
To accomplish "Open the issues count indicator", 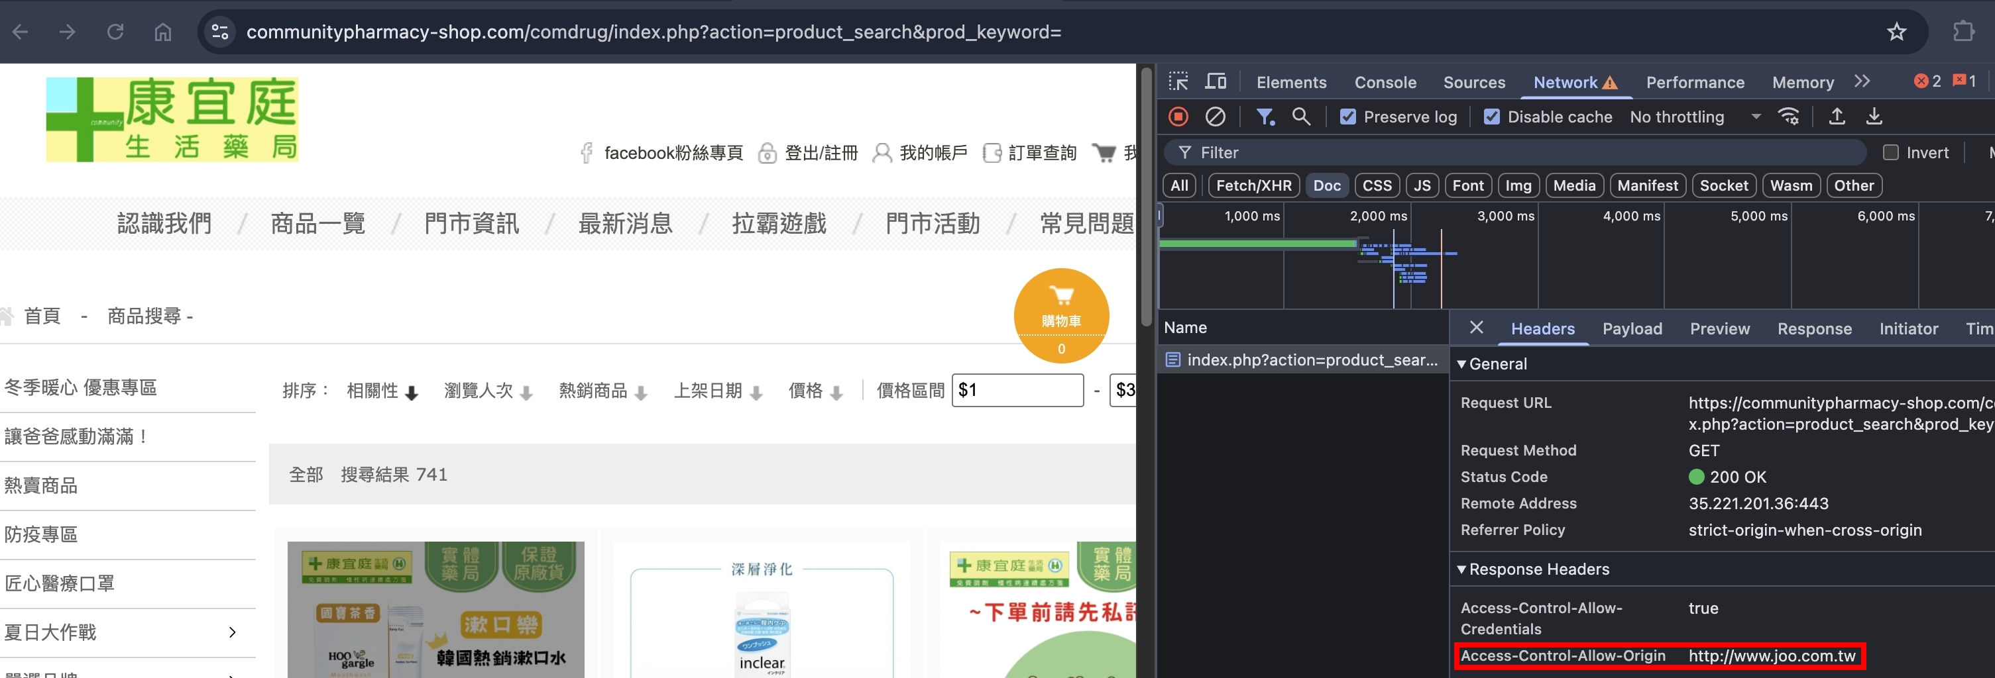I will (x=1964, y=81).
